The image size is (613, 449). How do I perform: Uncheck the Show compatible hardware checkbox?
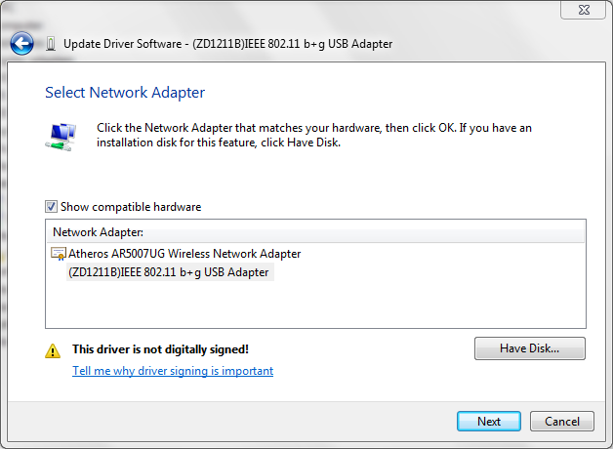[51, 206]
